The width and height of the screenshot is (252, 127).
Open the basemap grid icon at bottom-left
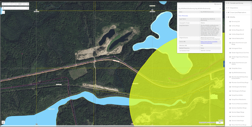[3, 122]
